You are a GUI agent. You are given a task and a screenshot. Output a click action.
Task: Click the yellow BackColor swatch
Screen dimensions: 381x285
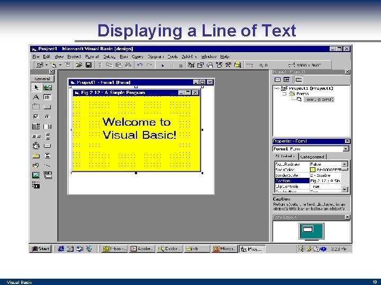(x=313, y=169)
